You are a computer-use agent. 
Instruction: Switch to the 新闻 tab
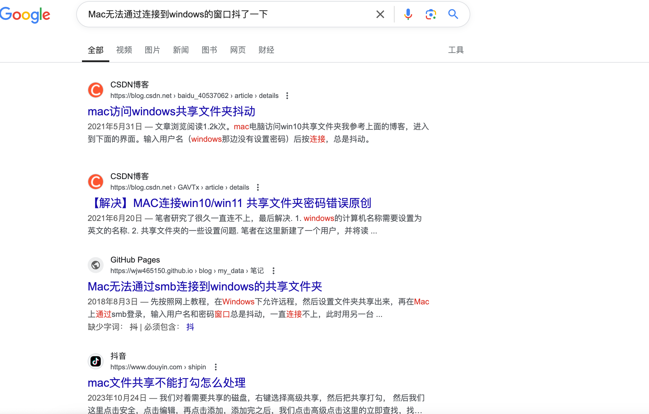click(x=181, y=50)
